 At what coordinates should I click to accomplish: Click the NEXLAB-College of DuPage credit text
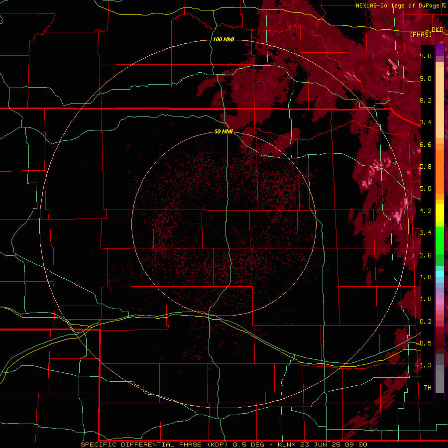(397, 5)
